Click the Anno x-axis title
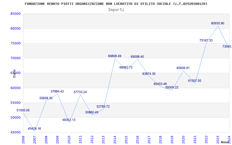Screen dimensions: 232x145 click(225, 142)
